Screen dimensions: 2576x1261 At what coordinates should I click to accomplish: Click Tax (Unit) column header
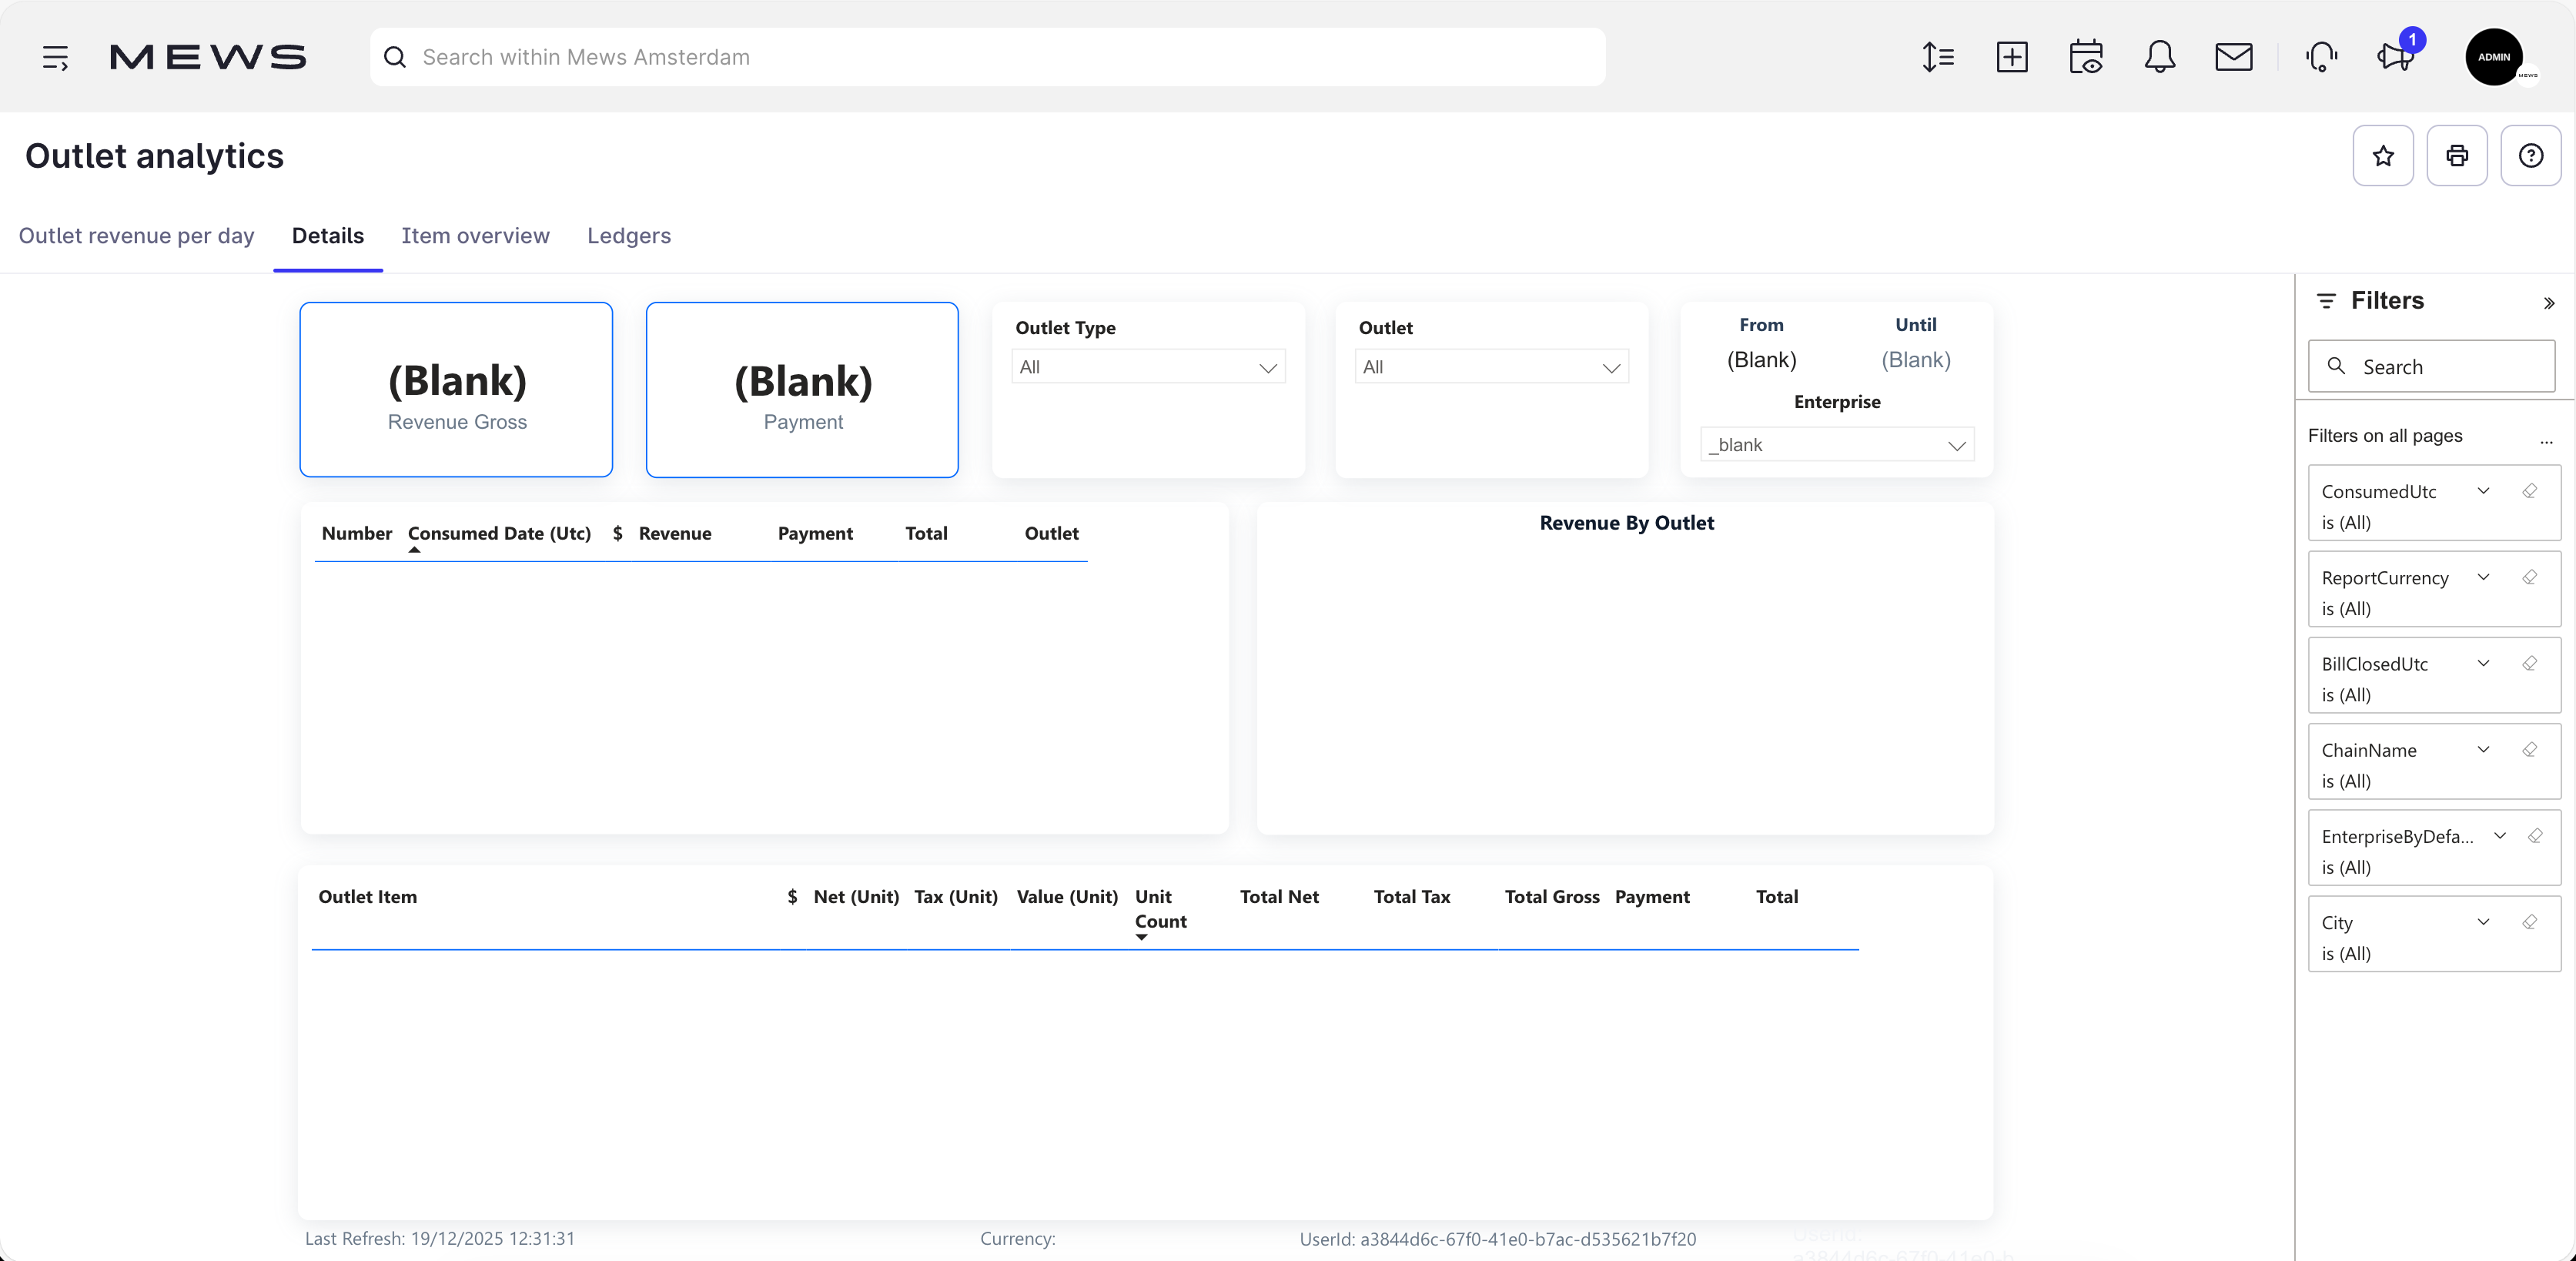(x=956, y=897)
